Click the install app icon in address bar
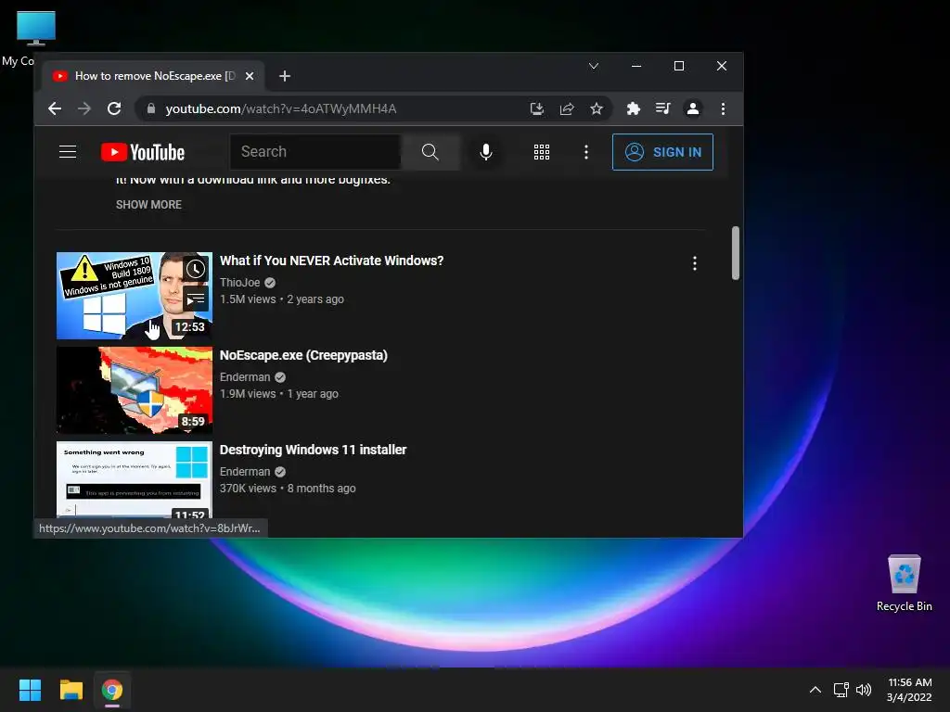The width and height of the screenshot is (950, 712). [x=537, y=108]
